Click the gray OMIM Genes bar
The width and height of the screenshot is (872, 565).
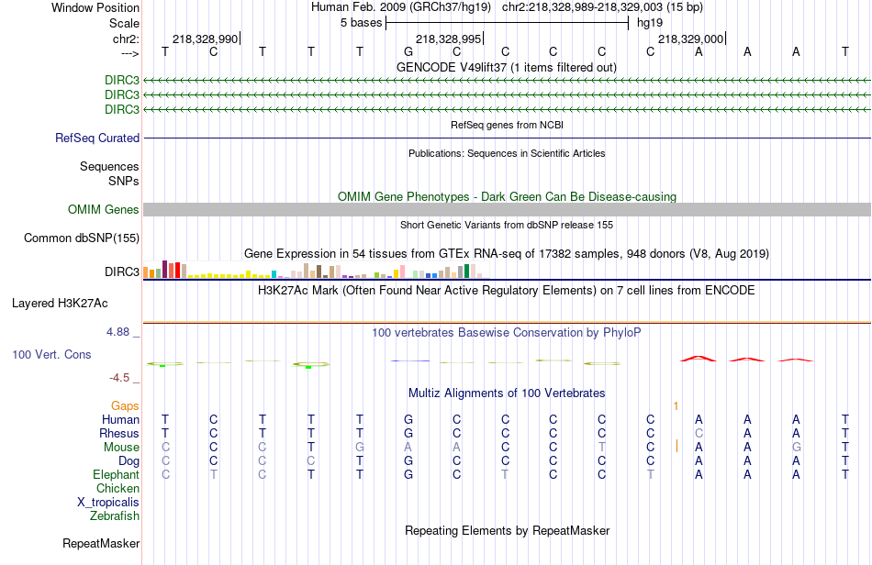click(508, 209)
